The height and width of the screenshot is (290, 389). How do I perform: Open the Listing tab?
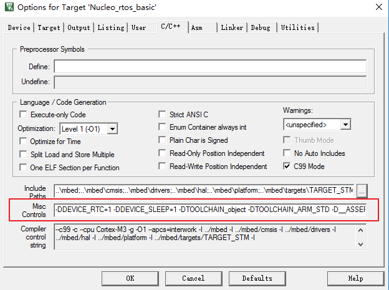click(x=110, y=27)
